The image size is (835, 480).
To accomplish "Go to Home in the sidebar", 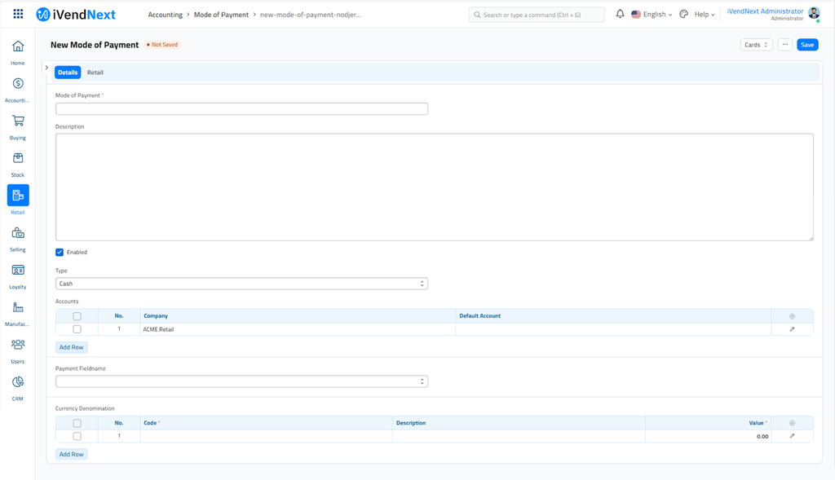I will [x=18, y=47].
